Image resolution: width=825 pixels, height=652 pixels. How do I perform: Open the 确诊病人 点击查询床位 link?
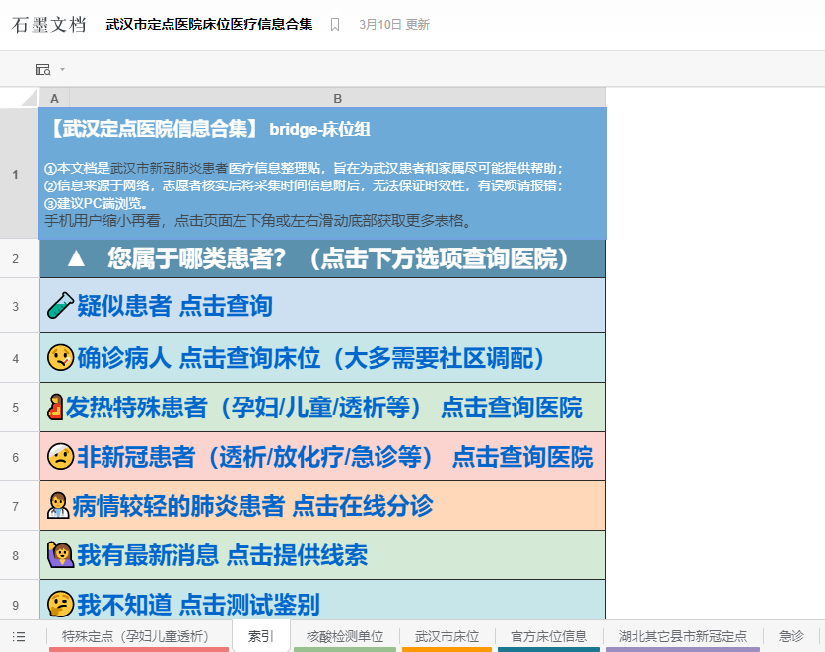311,357
